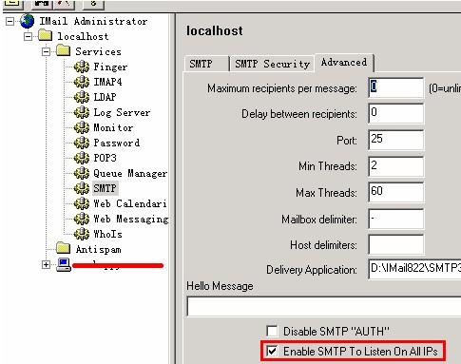Click the Web Calendaring gear icon

tap(82, 203)
